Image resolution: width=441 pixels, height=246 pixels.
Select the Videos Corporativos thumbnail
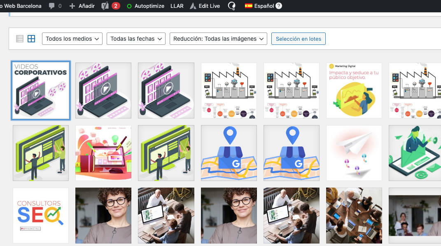41,91
